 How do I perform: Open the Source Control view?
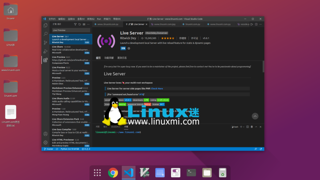tap(45, 43)
